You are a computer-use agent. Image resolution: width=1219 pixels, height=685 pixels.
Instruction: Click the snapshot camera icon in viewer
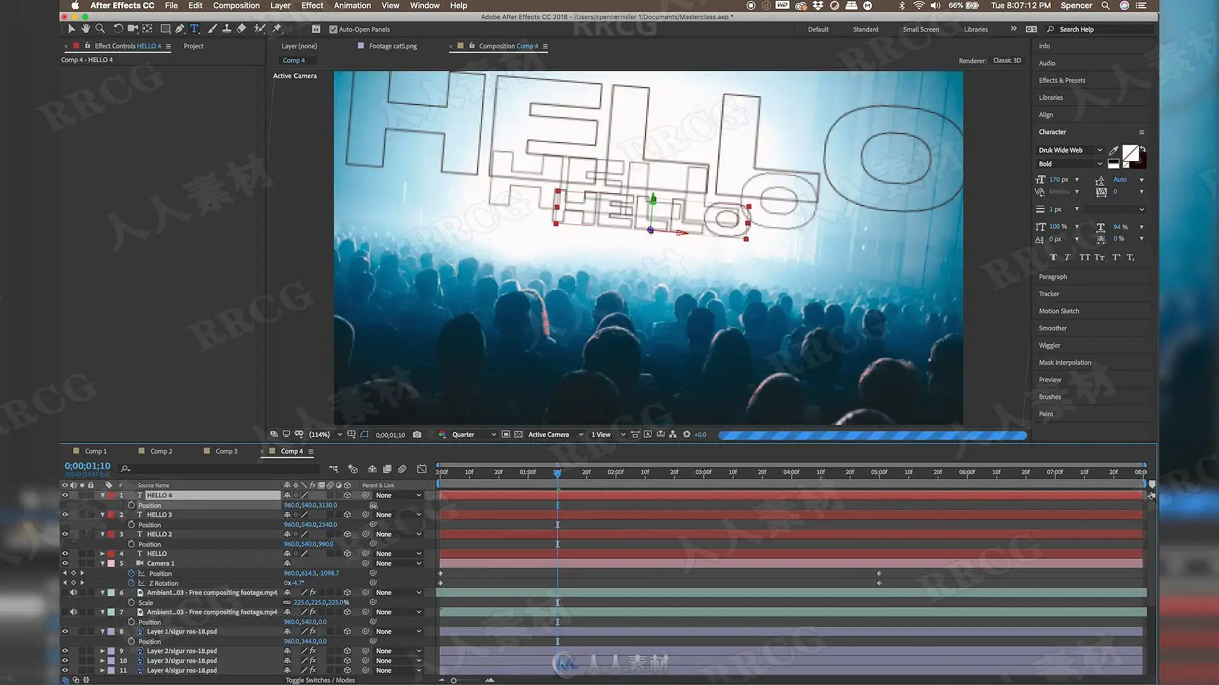(416, 434)
